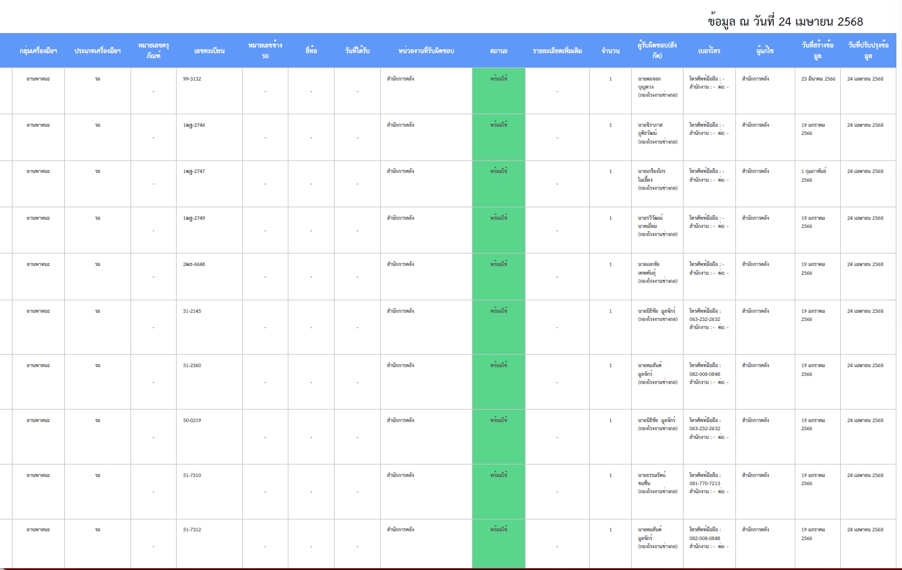The width and height of the screenshot is (902, 570).
Task: Click quantity '1' in row 51-7312
Action: click(x=610, y=529)
